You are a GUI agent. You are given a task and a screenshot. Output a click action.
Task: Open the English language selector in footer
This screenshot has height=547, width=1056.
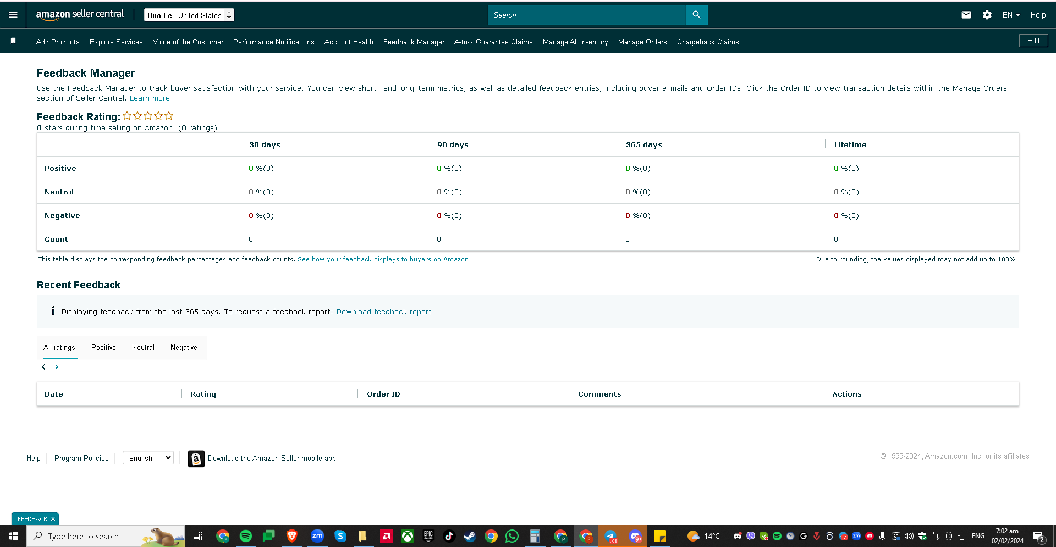coord(148,458)
